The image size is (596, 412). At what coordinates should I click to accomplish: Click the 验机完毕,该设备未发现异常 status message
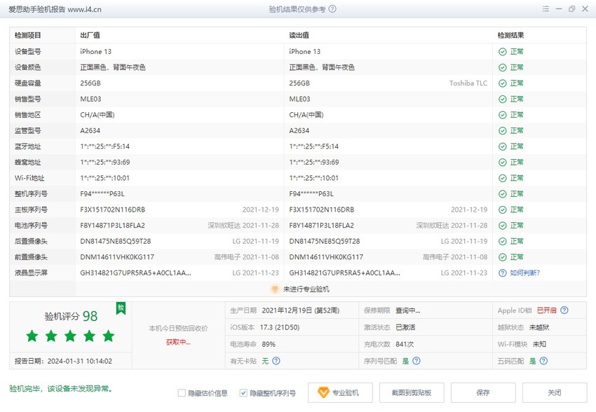tap(61, 389)
